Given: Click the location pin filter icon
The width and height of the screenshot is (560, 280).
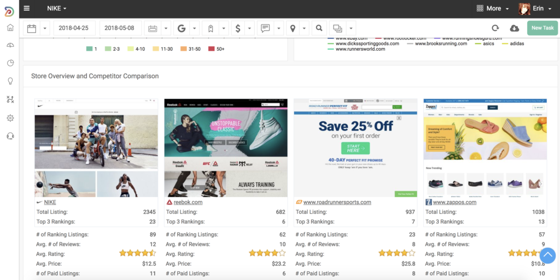Looking at the screenshot, I should pos(293,28).
